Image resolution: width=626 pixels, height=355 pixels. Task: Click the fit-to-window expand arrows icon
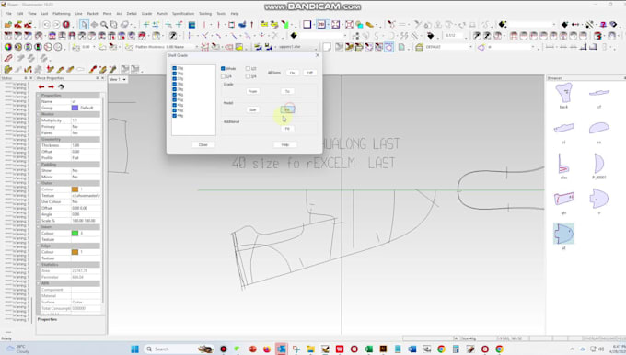tap(336, 25)
